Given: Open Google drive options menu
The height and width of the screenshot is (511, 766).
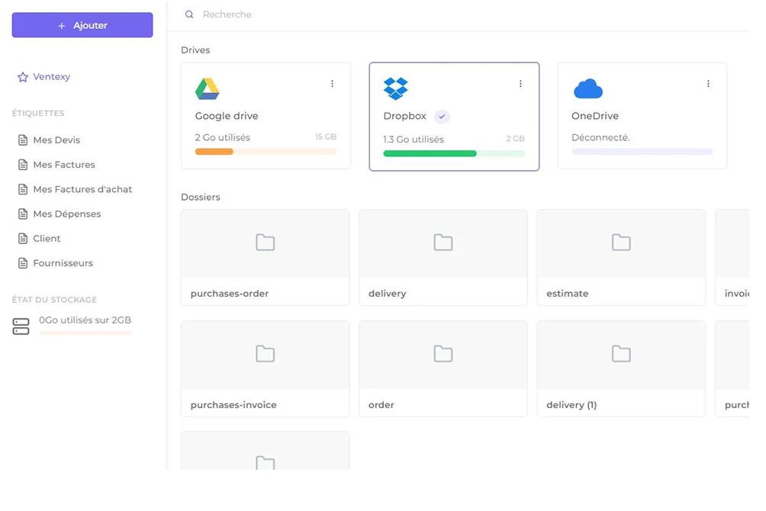Looking at the screenshot, I should coord(332,84).
